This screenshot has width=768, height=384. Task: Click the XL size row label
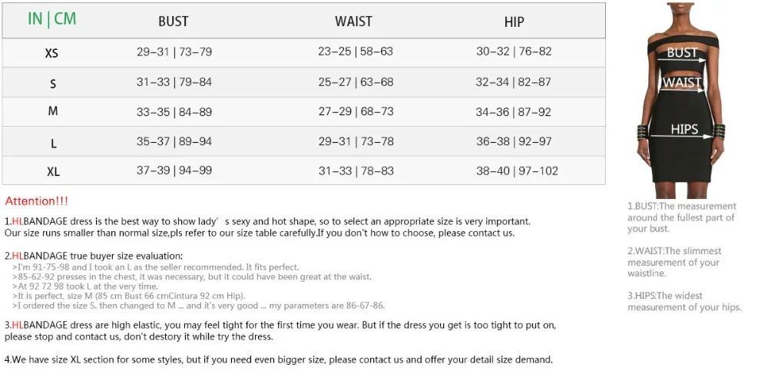(x=54, y=172)
